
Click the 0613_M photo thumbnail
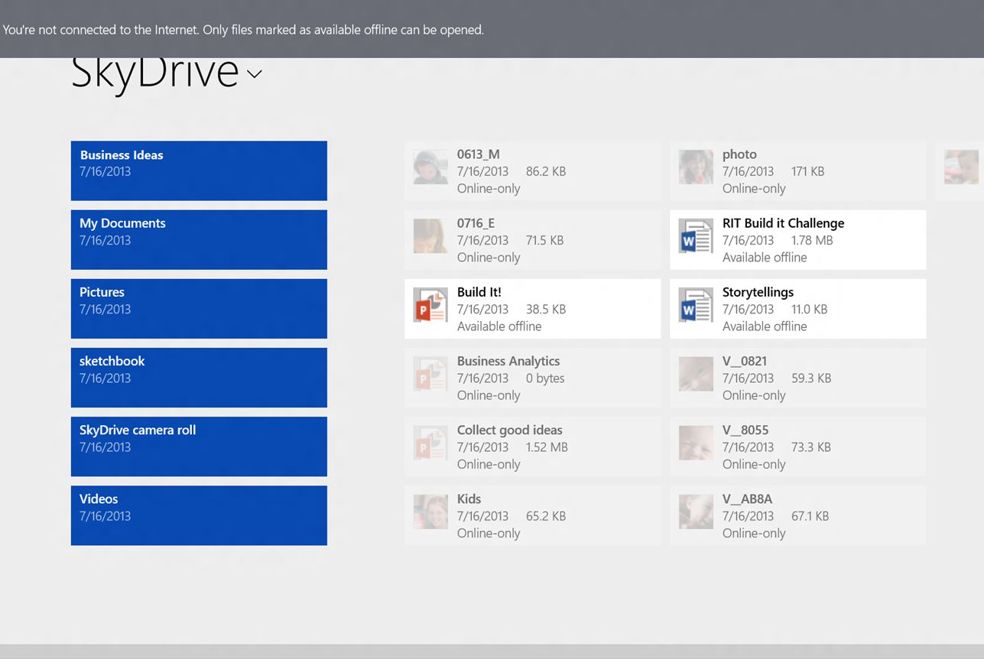click(430, 167)
